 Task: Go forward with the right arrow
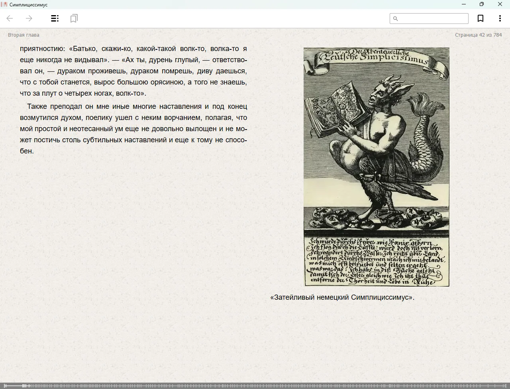(29, 18)
